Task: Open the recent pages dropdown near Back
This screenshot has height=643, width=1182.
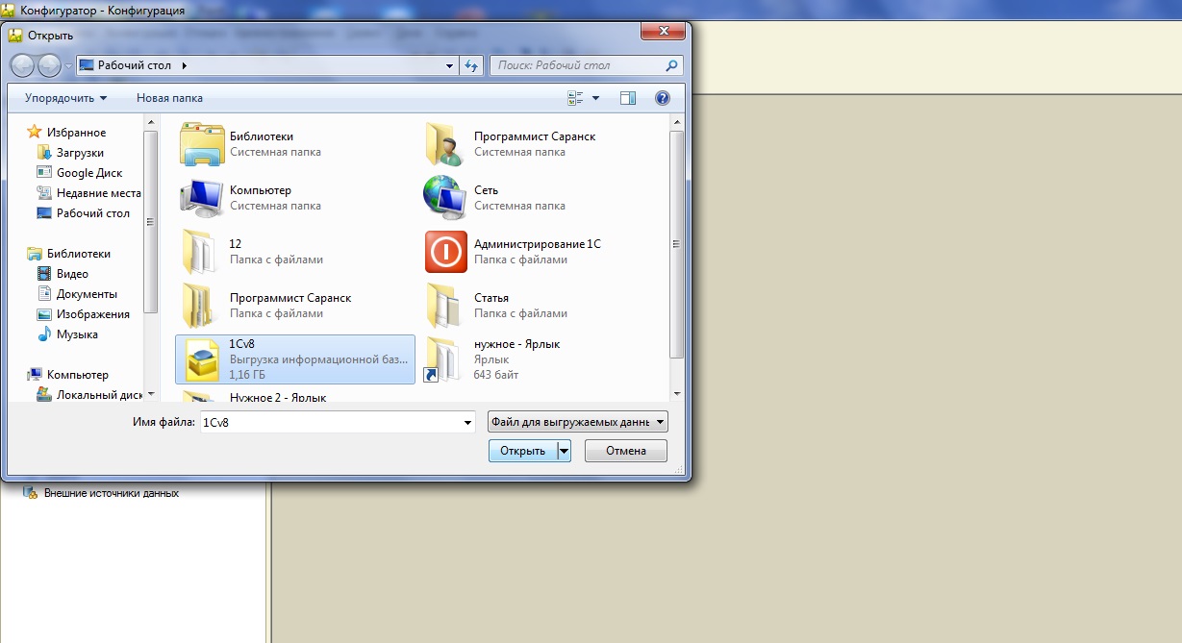Action: click(68, 66)
